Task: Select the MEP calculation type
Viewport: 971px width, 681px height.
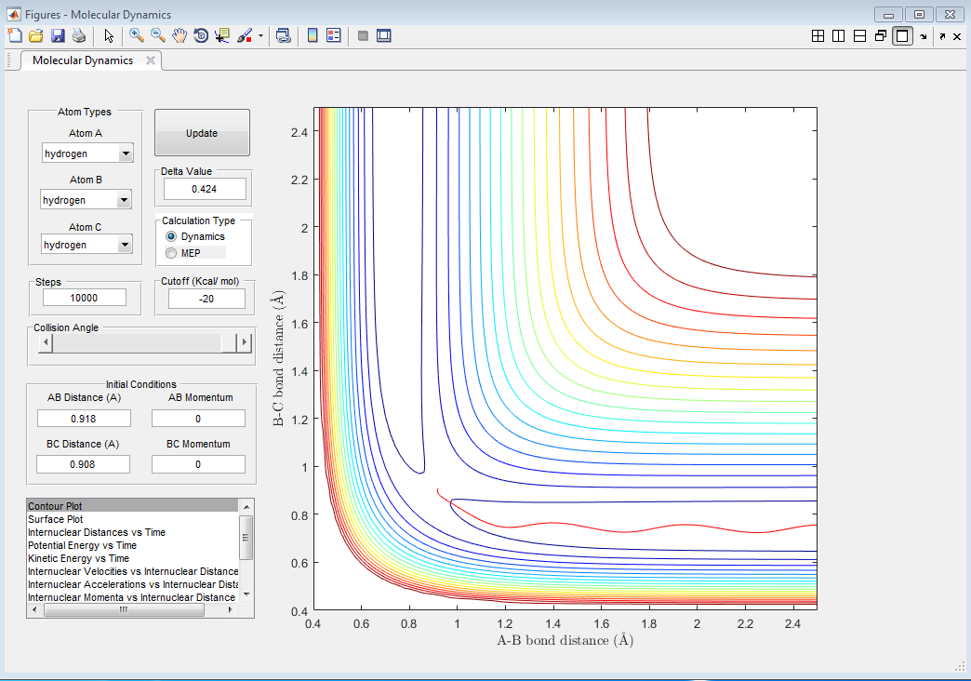Action: coord(171,253)
